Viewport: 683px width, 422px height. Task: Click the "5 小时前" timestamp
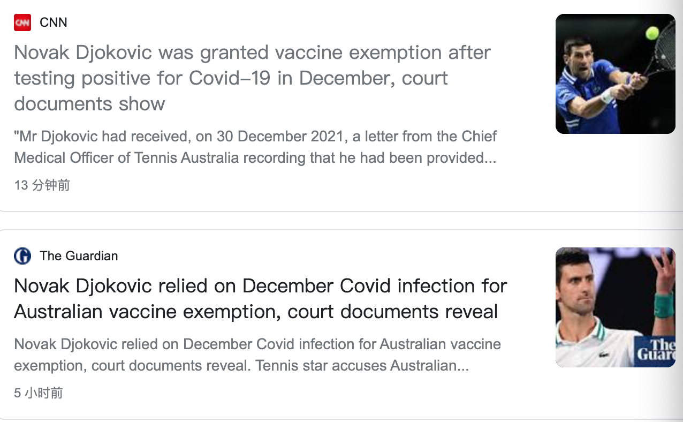39,393
